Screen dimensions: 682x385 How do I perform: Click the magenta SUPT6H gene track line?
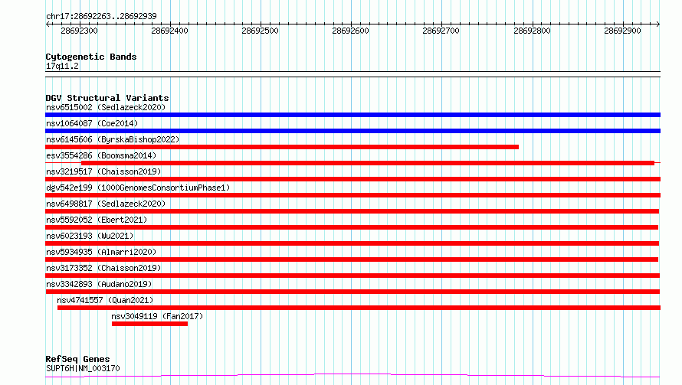tap(352, 376)
